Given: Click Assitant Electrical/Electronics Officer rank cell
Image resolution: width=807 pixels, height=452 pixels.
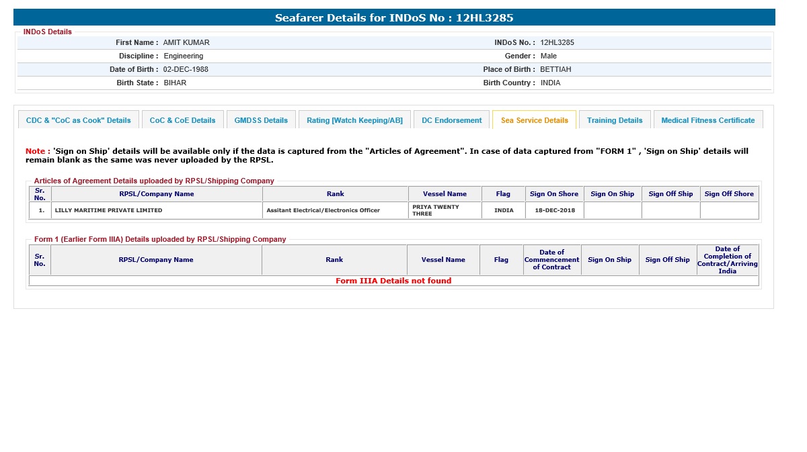Looking at the screenshot, I should pos(335,210).
